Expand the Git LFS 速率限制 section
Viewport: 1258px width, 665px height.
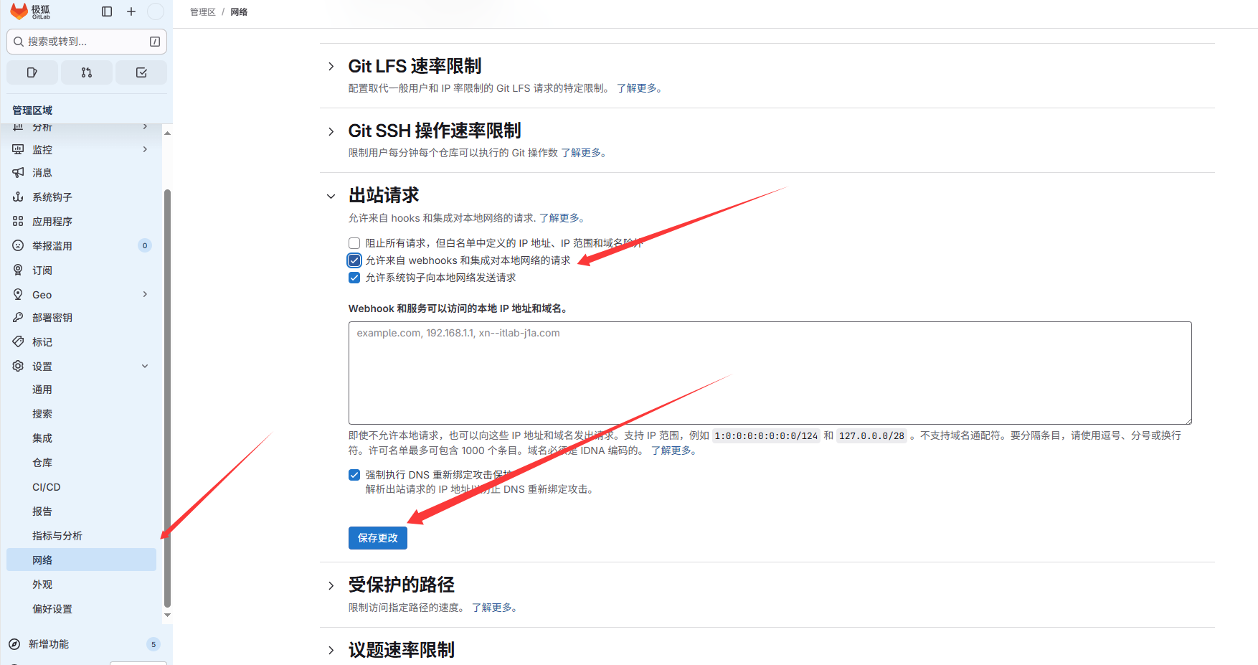pos(331,67)
